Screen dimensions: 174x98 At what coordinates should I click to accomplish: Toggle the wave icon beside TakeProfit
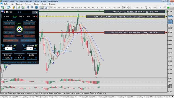pos(36,46)
